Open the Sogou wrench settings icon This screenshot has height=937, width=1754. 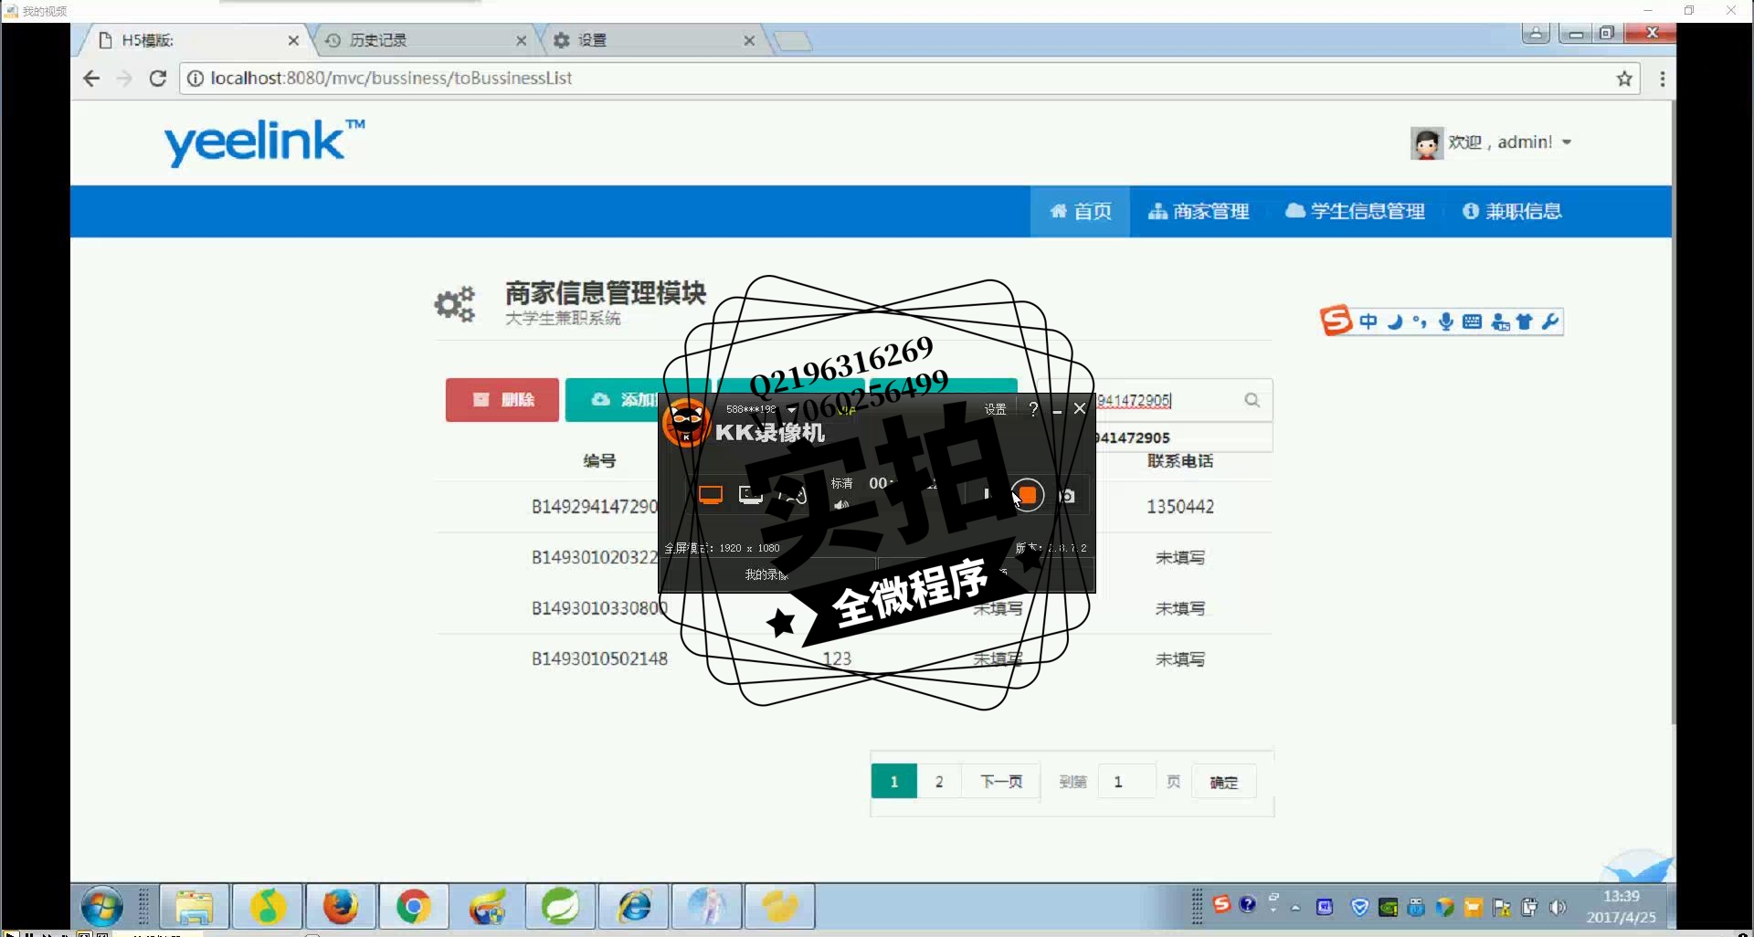1549,321
